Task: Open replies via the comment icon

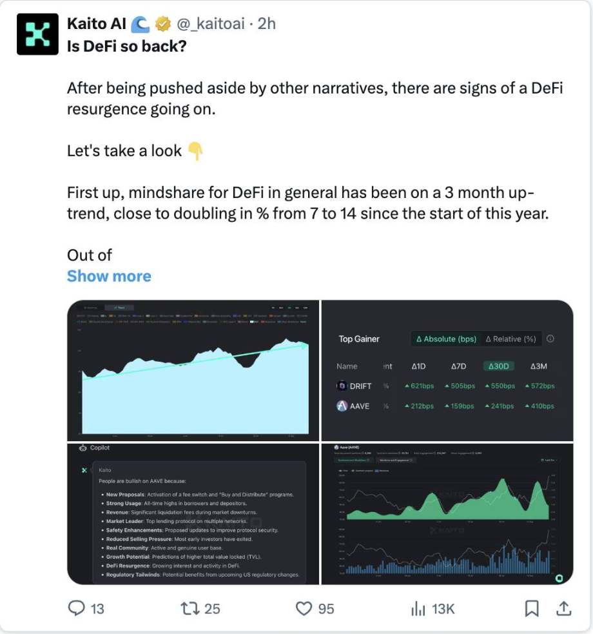Action: click(77, 608)
